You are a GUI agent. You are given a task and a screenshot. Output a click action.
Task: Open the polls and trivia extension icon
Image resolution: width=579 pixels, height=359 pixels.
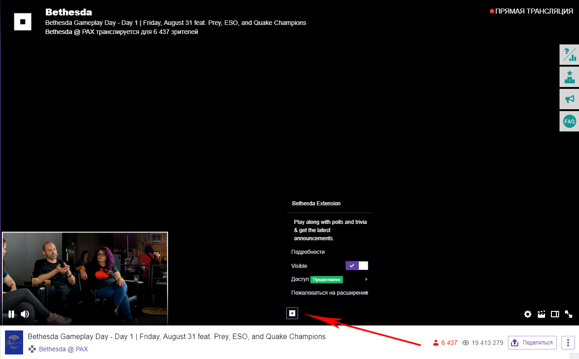(x=569, y=55)
